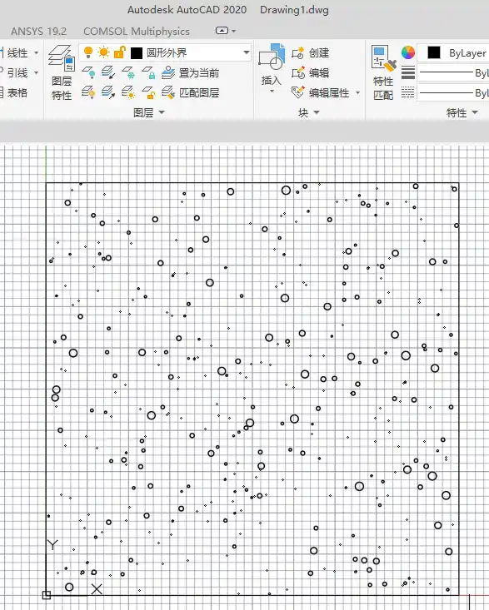
Task: Click the lineweight thick-lines icon
Action: (408, 72)
